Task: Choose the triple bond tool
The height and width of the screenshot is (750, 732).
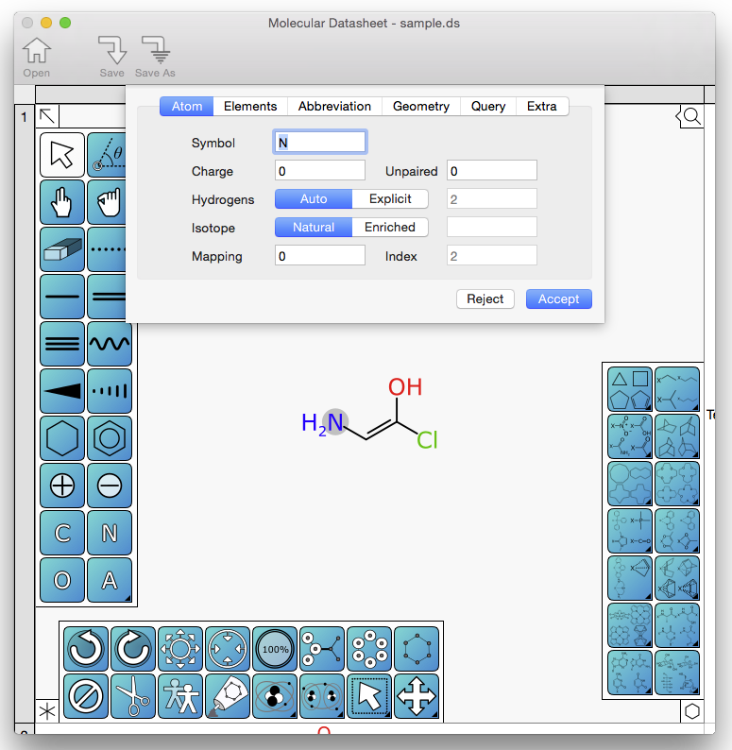Action: pyautogui.click(x=62, y=344)
